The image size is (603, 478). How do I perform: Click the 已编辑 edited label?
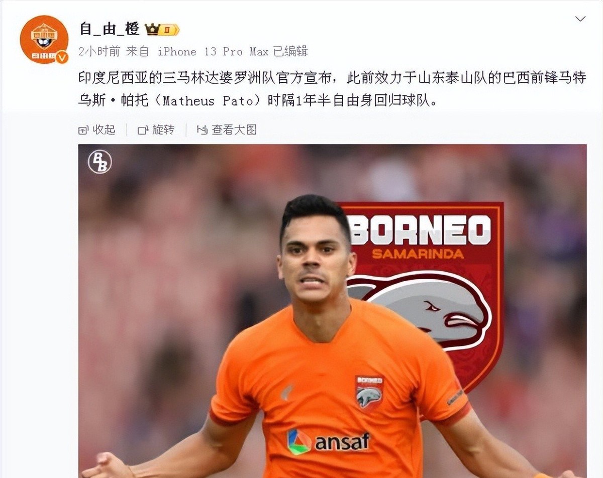click(x=290, y=51)
